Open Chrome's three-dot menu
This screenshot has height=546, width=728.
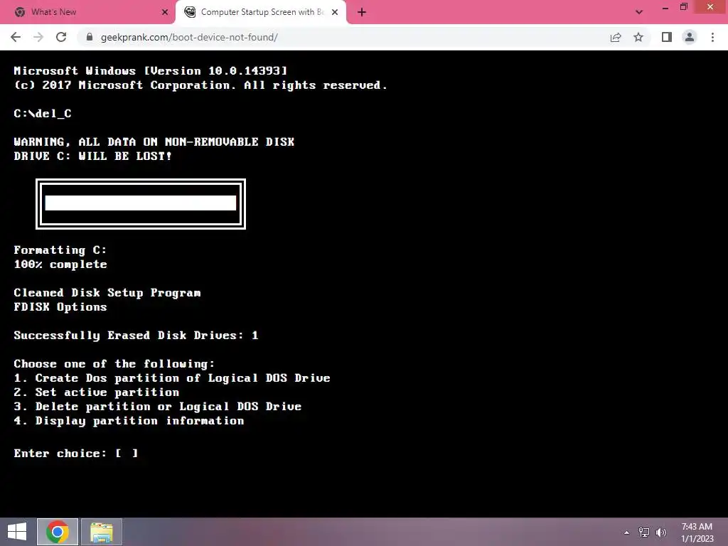(x=712, y=37)
